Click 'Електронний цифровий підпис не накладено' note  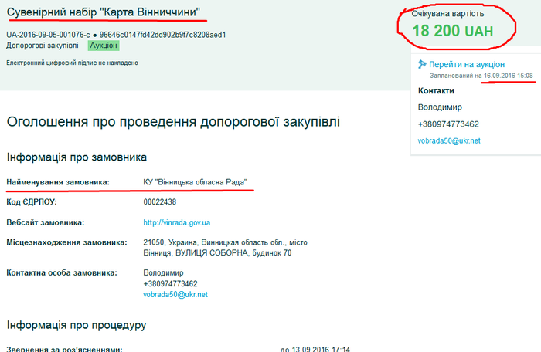[x=72, y=63]
